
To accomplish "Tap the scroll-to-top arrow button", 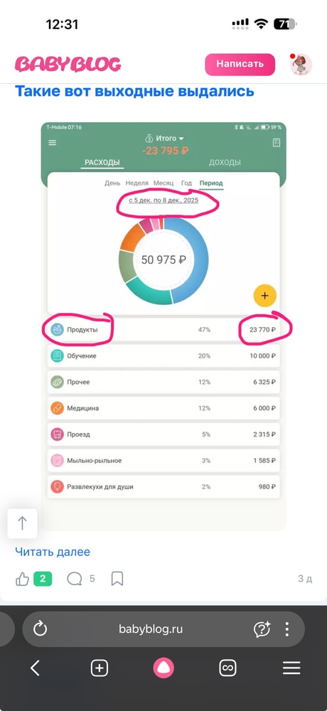I will pyautogui.click(x=22, y=523).
